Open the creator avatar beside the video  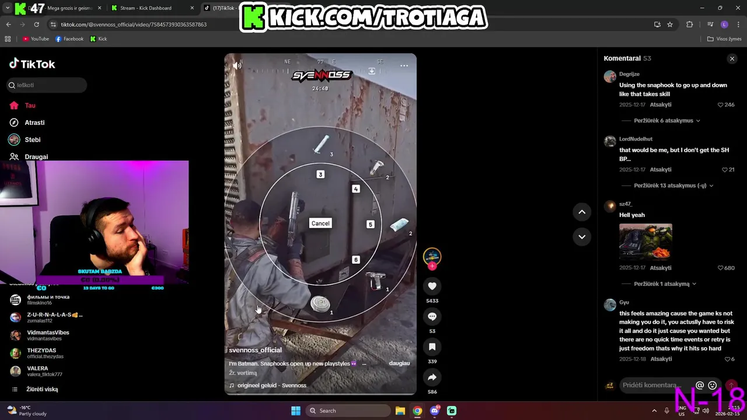(x=432, y=256)
